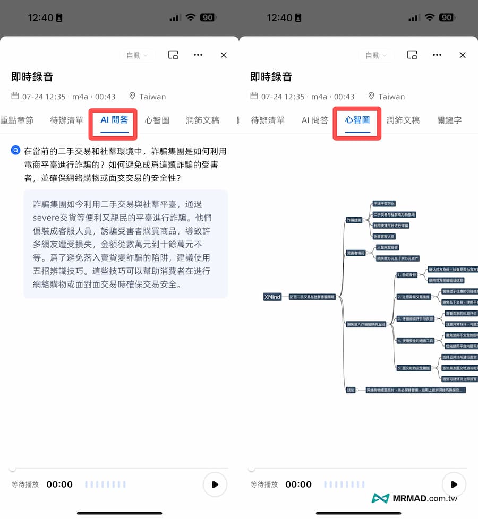The image size is (478, 519).
Task: Click left audio progress slider track
Action: click(119, 469)
